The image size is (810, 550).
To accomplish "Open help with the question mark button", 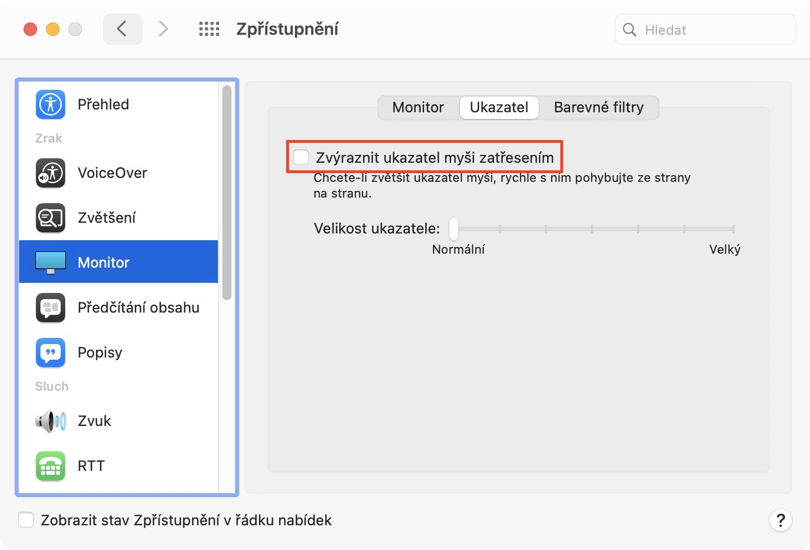I will pyautogui.click(x=780, y=520).
